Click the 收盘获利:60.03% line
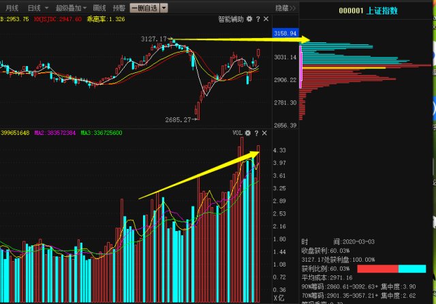The image size is (436, 304). 326,251
